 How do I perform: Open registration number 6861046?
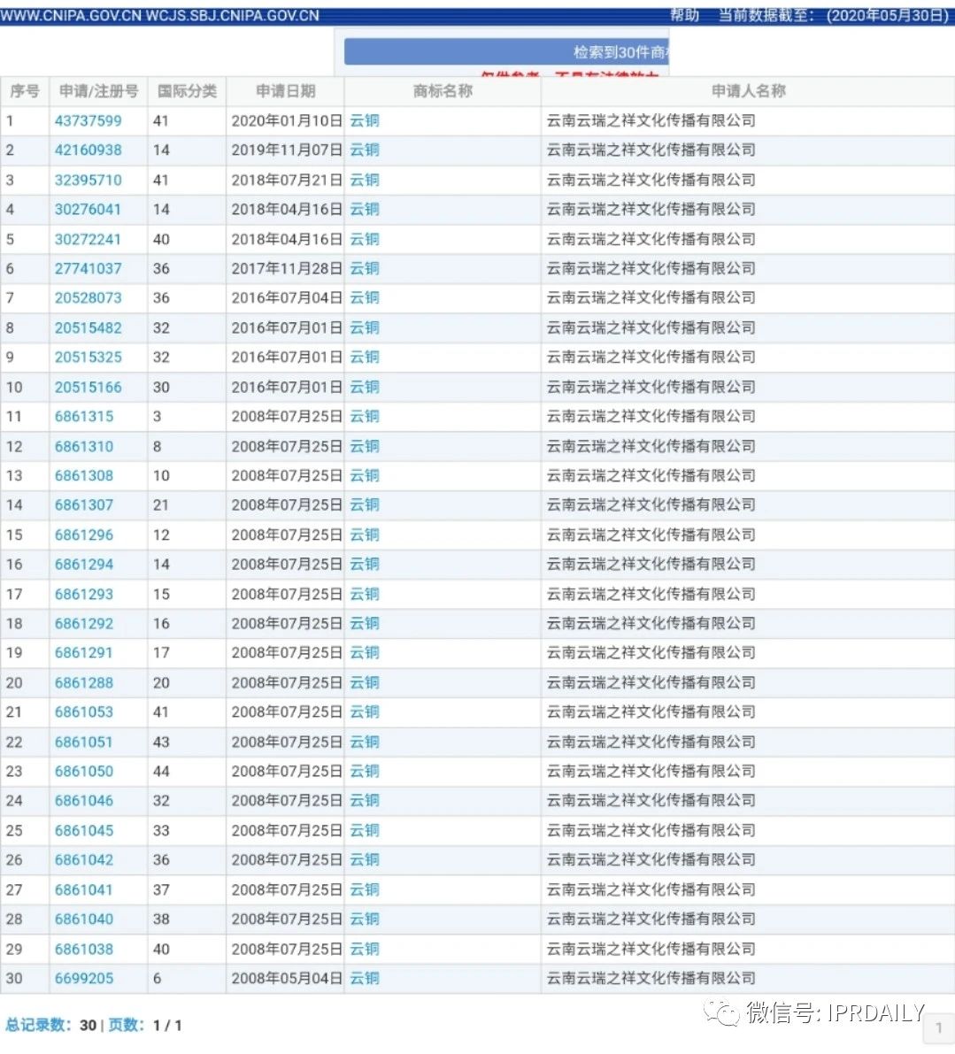coord(84,801)
